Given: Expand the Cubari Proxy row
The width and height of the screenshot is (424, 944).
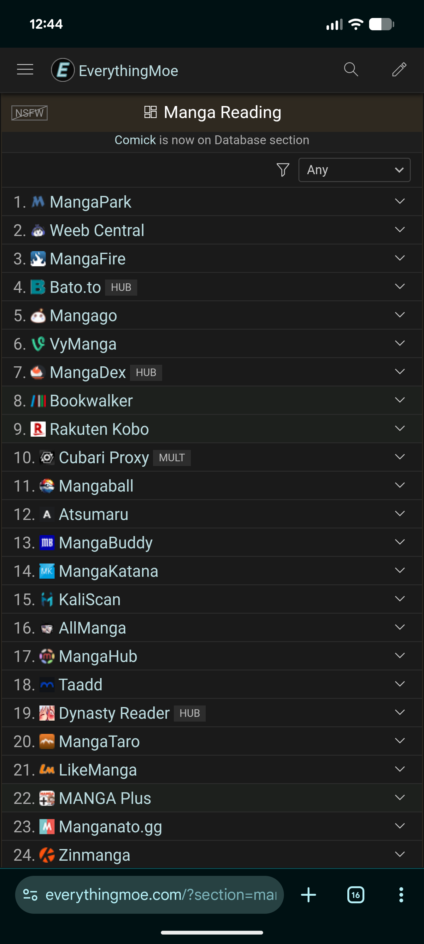Looking at the screenshot, I should point(399,457).
